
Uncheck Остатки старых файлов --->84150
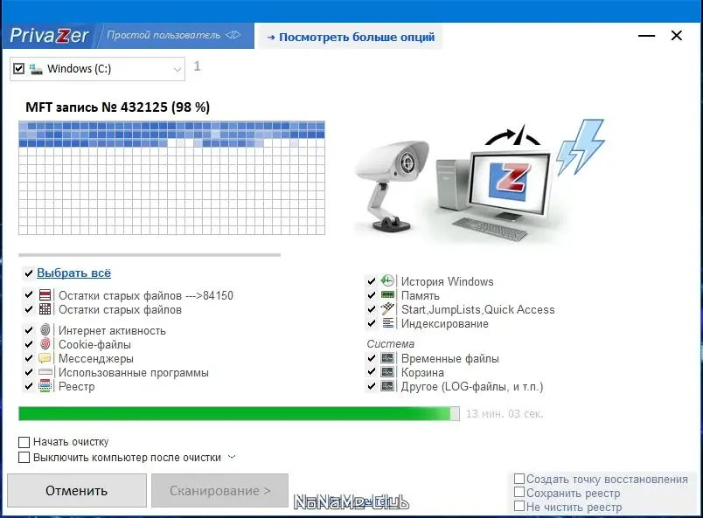(29, 295)
